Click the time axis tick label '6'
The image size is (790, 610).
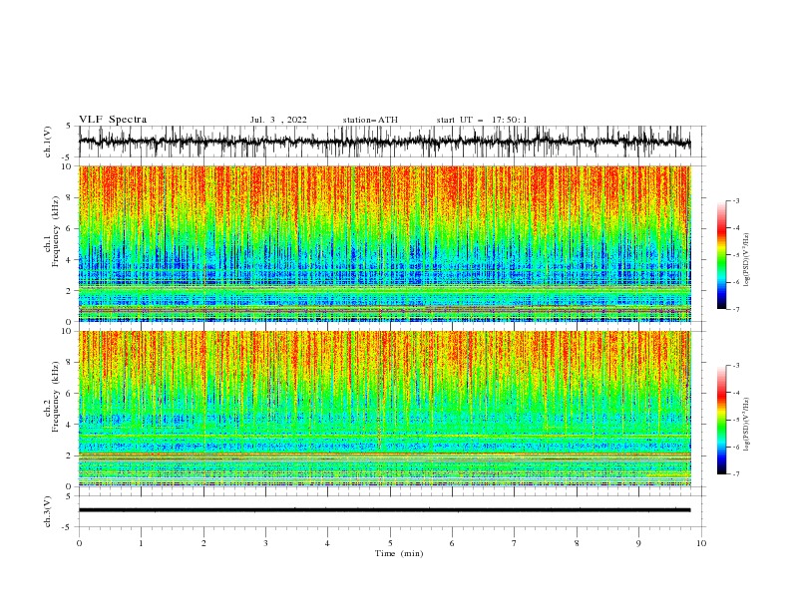(452, 543)
